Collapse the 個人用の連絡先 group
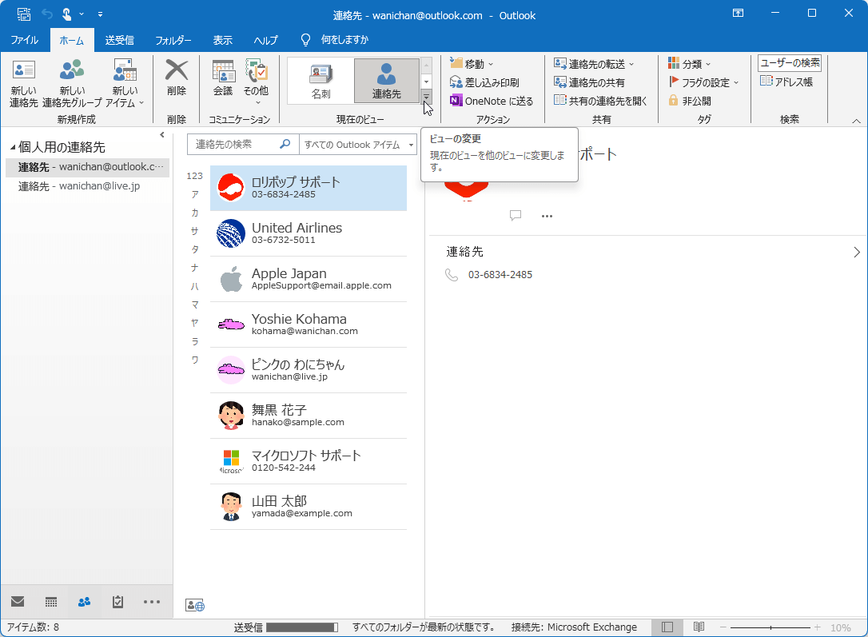 pyautogui.click(x=13, y=147)
